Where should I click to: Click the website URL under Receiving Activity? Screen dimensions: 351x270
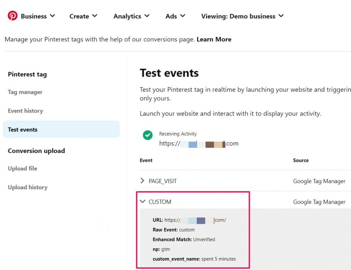click(x=199, y=143)
